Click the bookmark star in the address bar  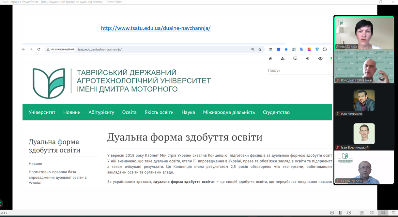pos(260,50)
